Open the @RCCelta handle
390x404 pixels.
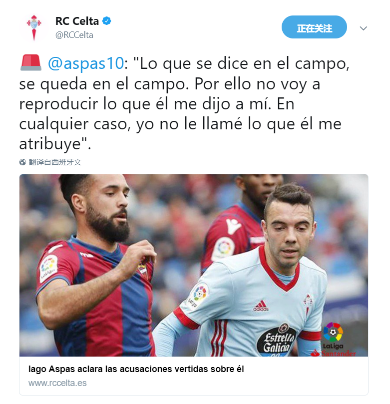coord(74,35)
